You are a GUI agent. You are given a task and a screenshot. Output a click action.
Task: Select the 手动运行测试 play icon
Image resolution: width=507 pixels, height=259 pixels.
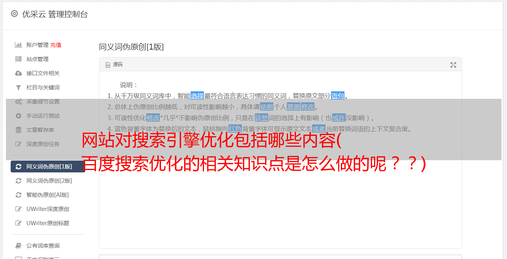[19, 116]
